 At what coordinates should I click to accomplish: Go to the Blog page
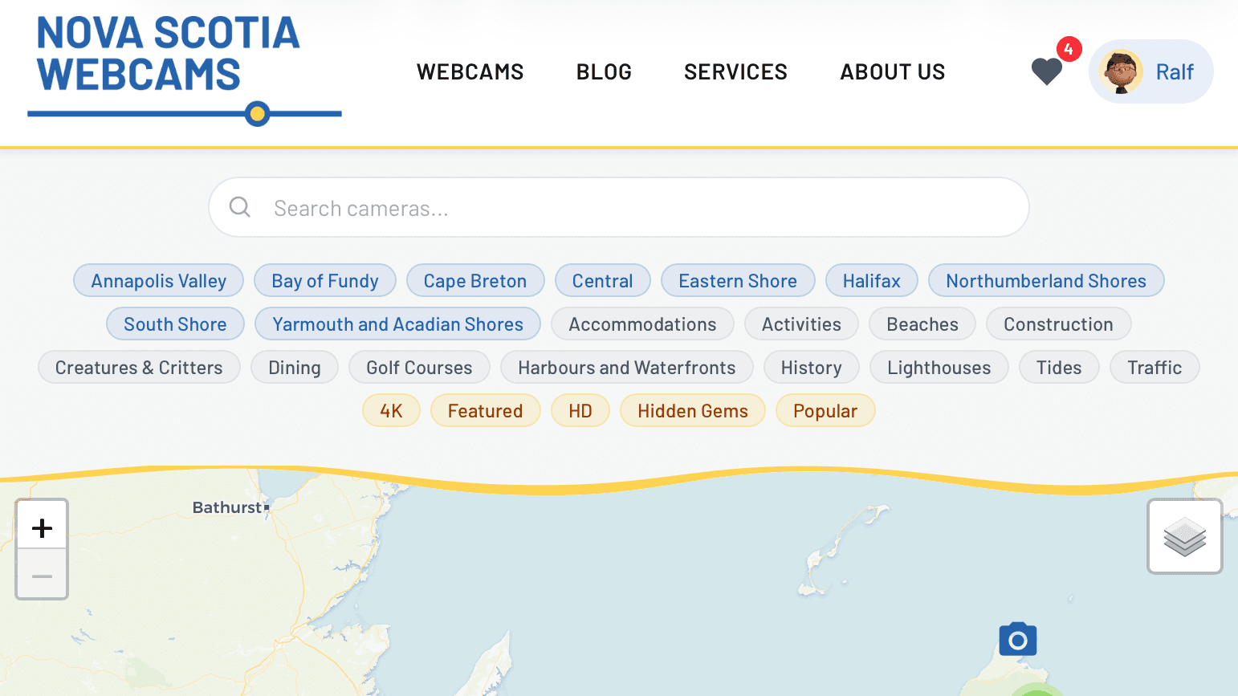click(x=604, y=72)
